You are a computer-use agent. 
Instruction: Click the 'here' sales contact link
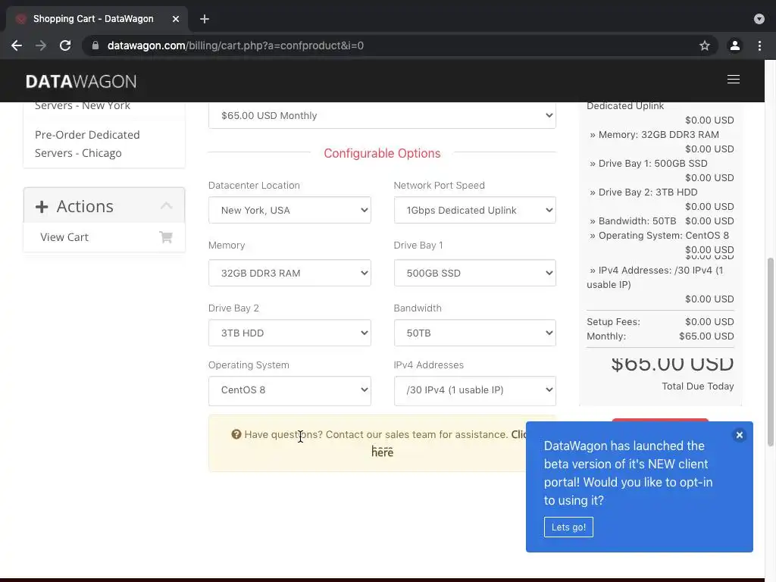pyautogui.click(x=382, y=452)
